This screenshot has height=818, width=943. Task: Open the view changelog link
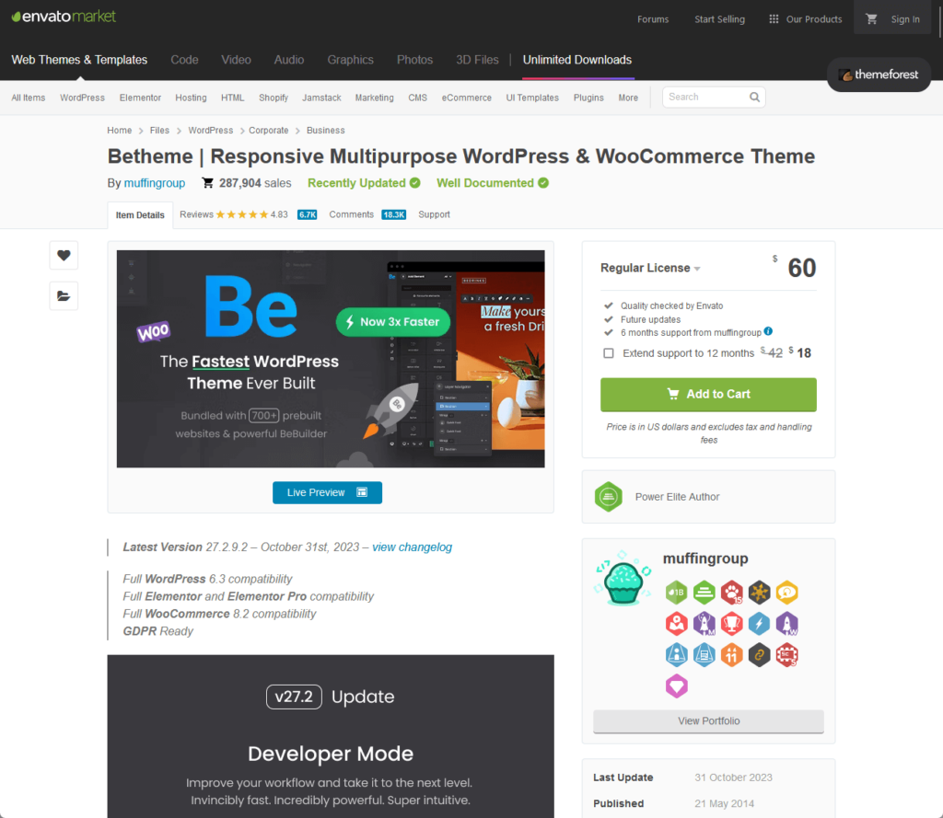412,547
